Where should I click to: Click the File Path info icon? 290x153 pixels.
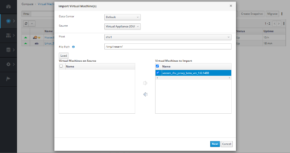coord(73,47)
